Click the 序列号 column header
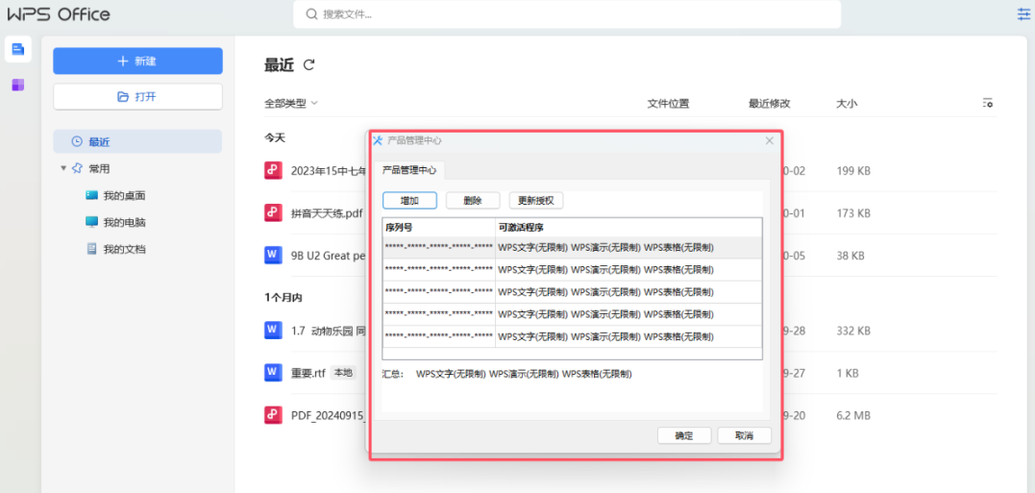The image size is (1035, 493). pos(439,227)
